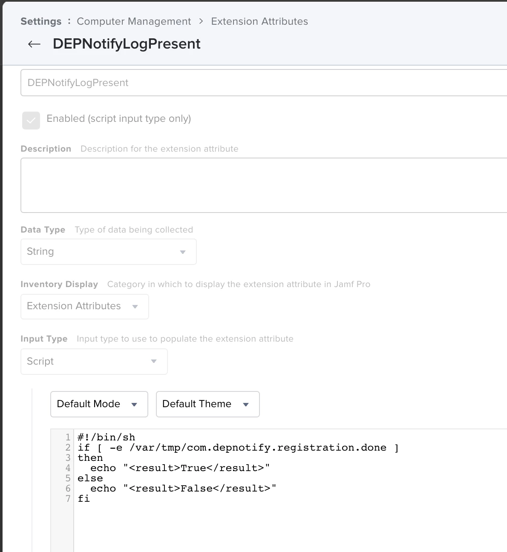The image size is (507, 552).
Task: Click the 'else' line in the script
Action: click(90, 478)
